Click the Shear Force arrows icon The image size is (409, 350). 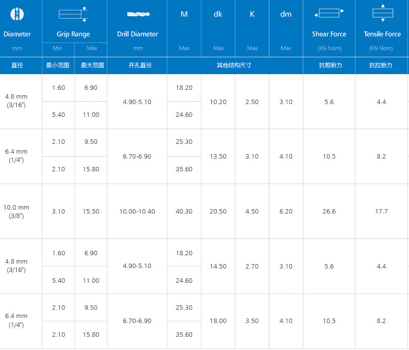click(329, 14)
